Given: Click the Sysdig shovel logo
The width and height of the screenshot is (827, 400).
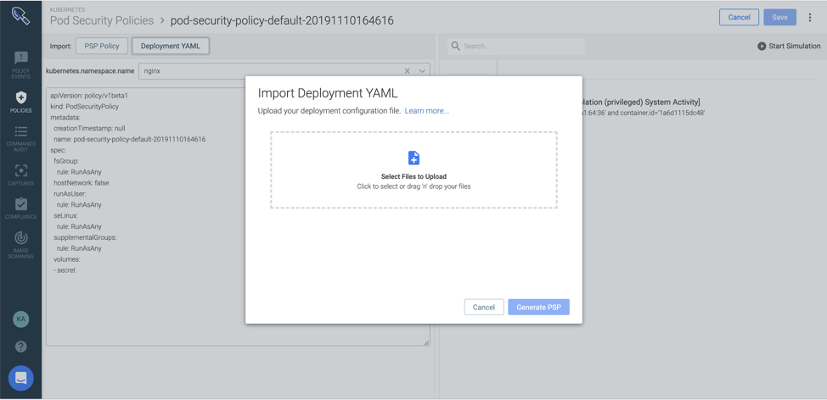Looking at the screenshot, I should click(x=20, y=14).
